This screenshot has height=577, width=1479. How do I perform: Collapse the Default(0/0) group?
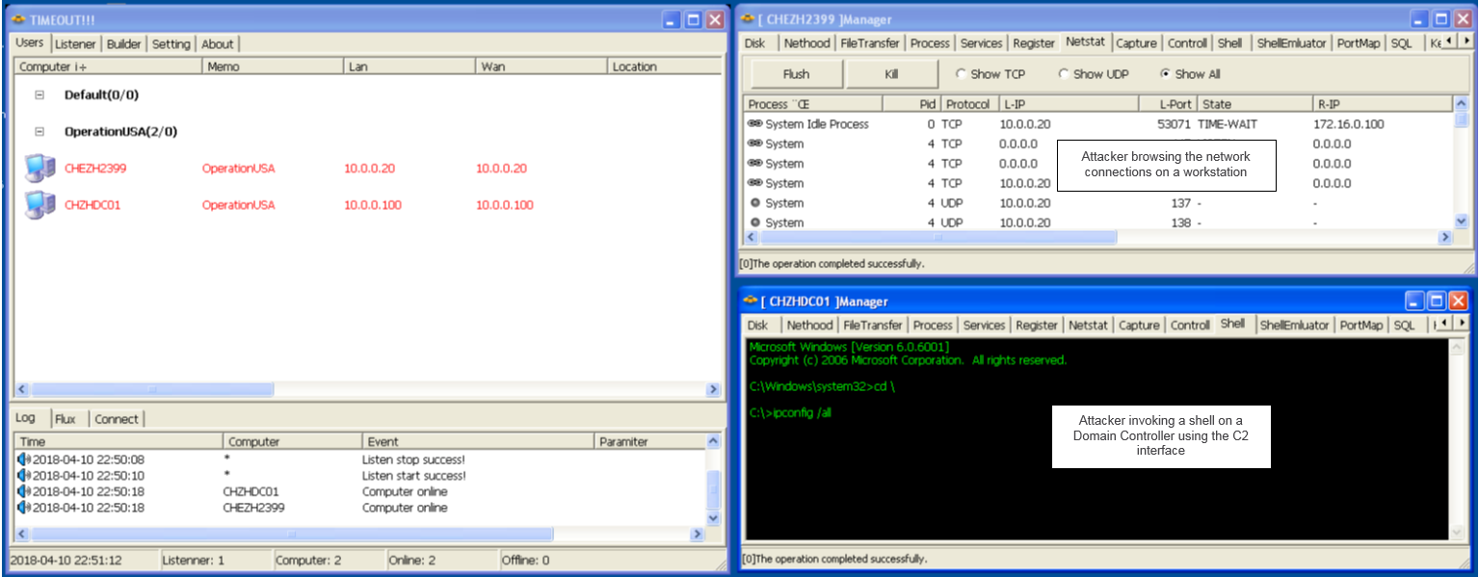[x=40, y=95]
